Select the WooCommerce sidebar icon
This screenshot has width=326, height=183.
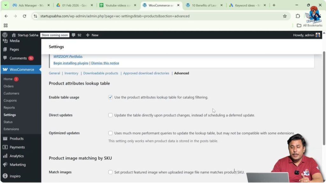5,69
